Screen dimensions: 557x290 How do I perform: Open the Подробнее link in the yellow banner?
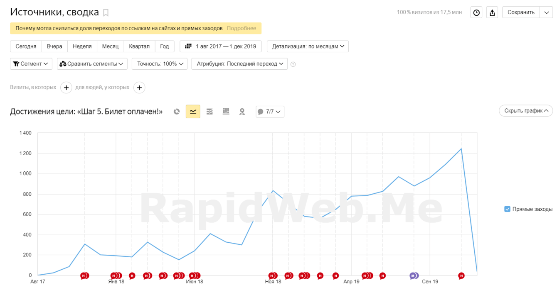[x=242, y=28]
